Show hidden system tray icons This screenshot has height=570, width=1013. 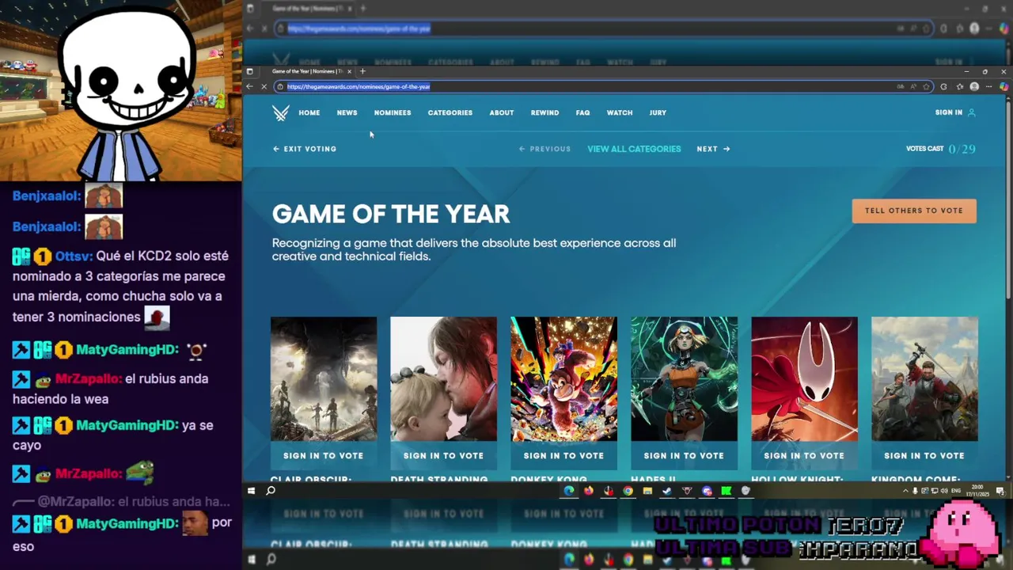pos(905,491)
